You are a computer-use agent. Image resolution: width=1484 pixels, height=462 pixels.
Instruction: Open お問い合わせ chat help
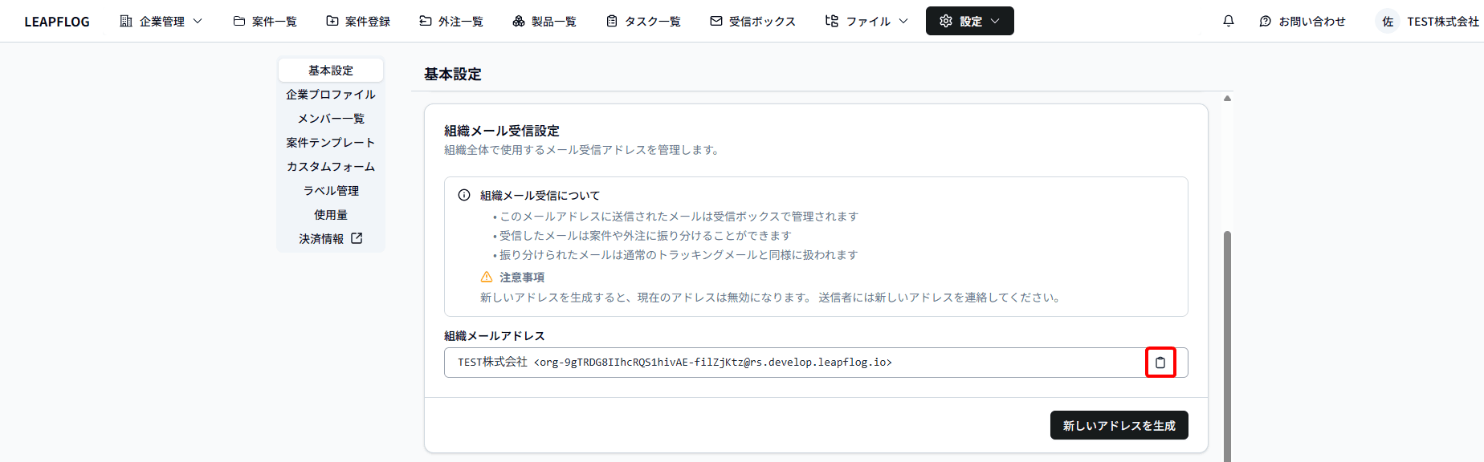point(1303,22)
